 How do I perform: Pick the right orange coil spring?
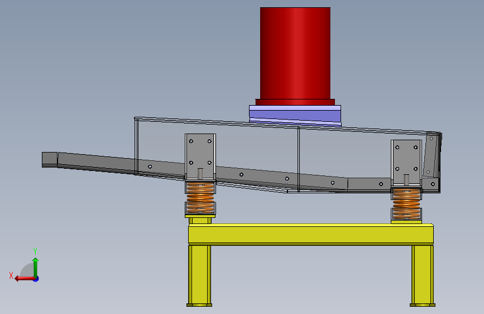tap(406, 204)
